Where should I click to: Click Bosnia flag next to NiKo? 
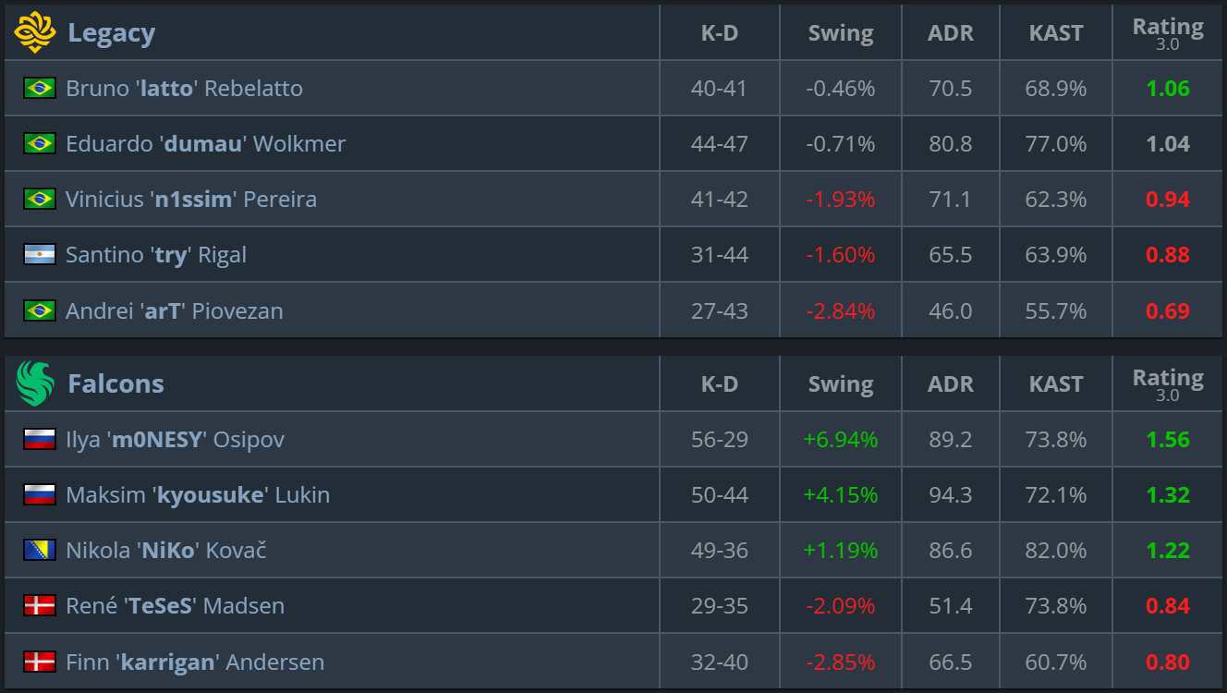pos(40,550)
